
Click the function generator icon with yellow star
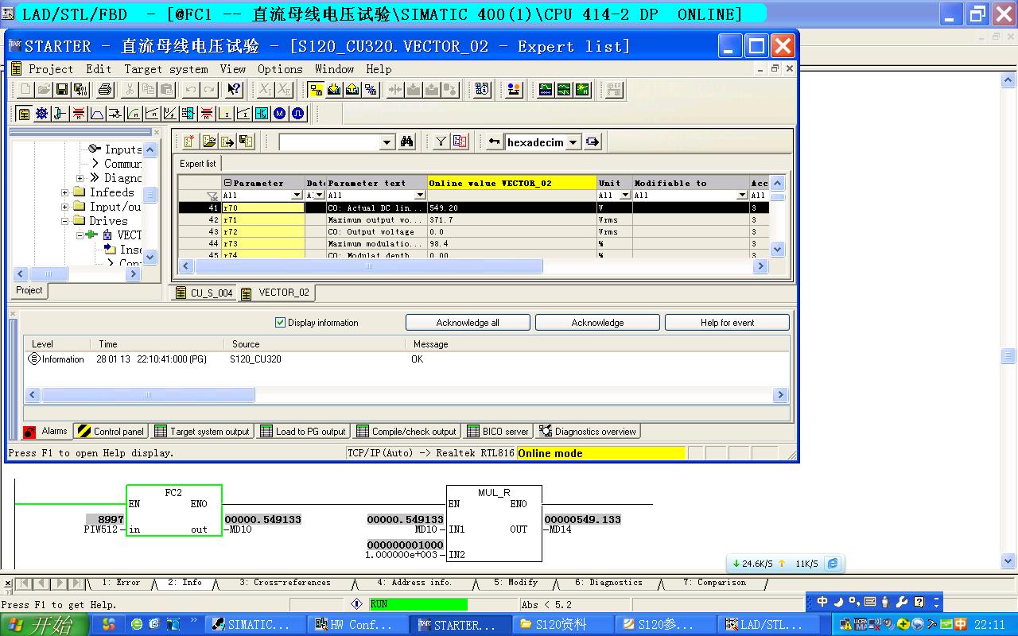coord(582,90)
